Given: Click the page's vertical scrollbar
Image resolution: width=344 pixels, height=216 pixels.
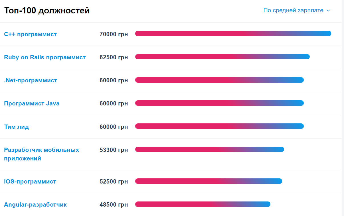Looking at the screenshot, I should pyautogui.click(x=343, y=108).
